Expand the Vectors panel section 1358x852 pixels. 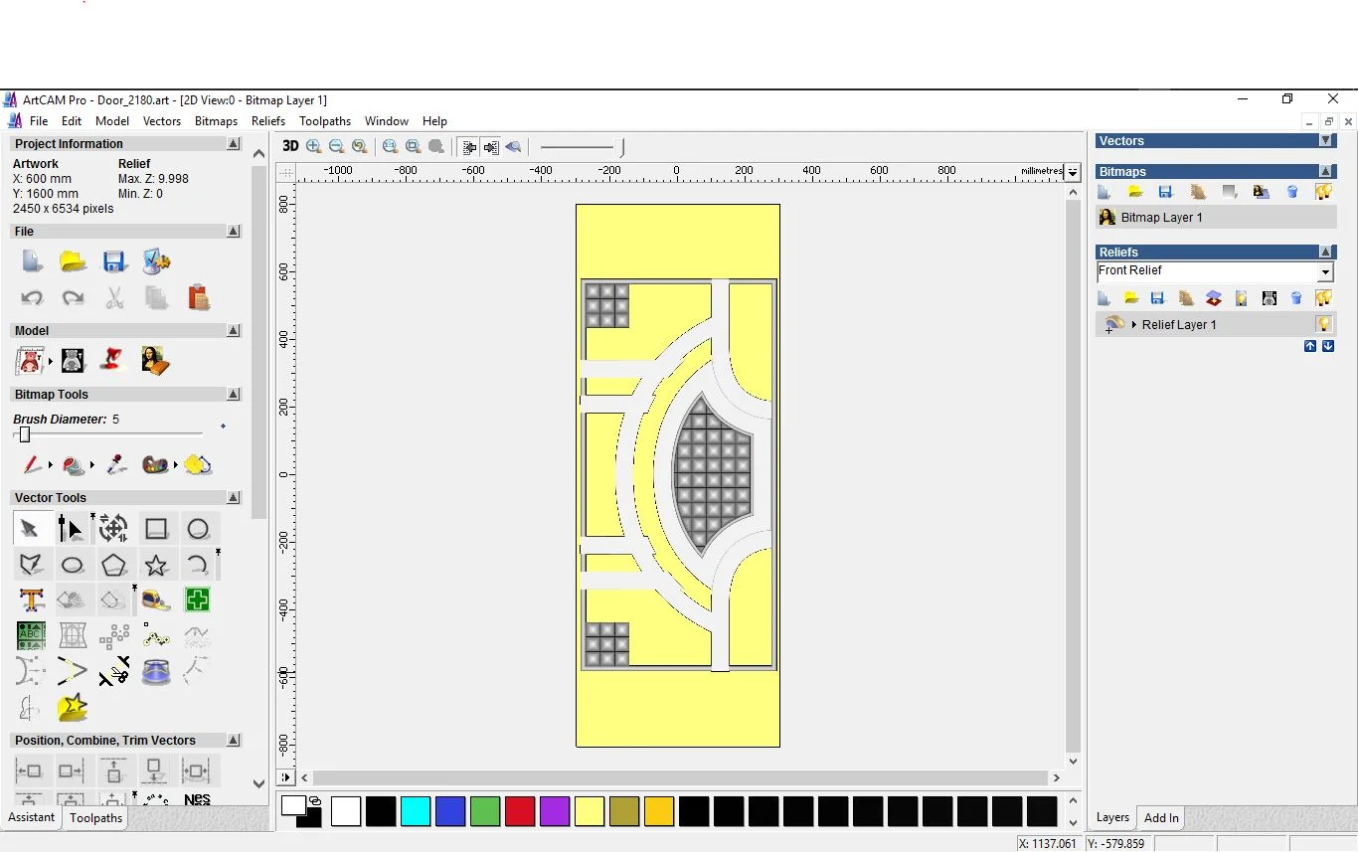pos(1325,141)
